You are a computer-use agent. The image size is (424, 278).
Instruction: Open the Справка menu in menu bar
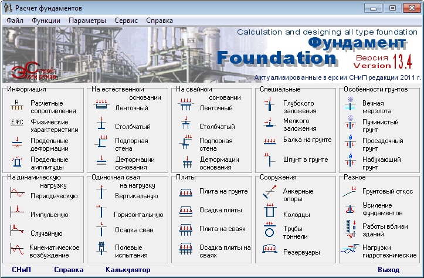tap(160, 21)
